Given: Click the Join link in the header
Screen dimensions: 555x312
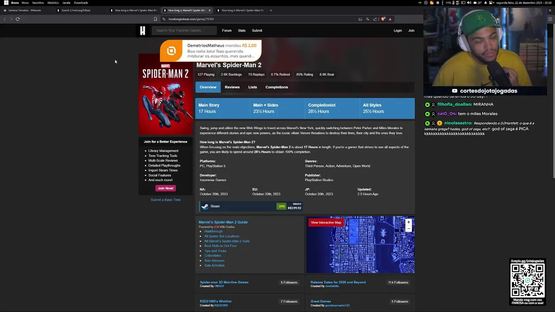Looking at the screenshot, I should (x=411, y=30).
